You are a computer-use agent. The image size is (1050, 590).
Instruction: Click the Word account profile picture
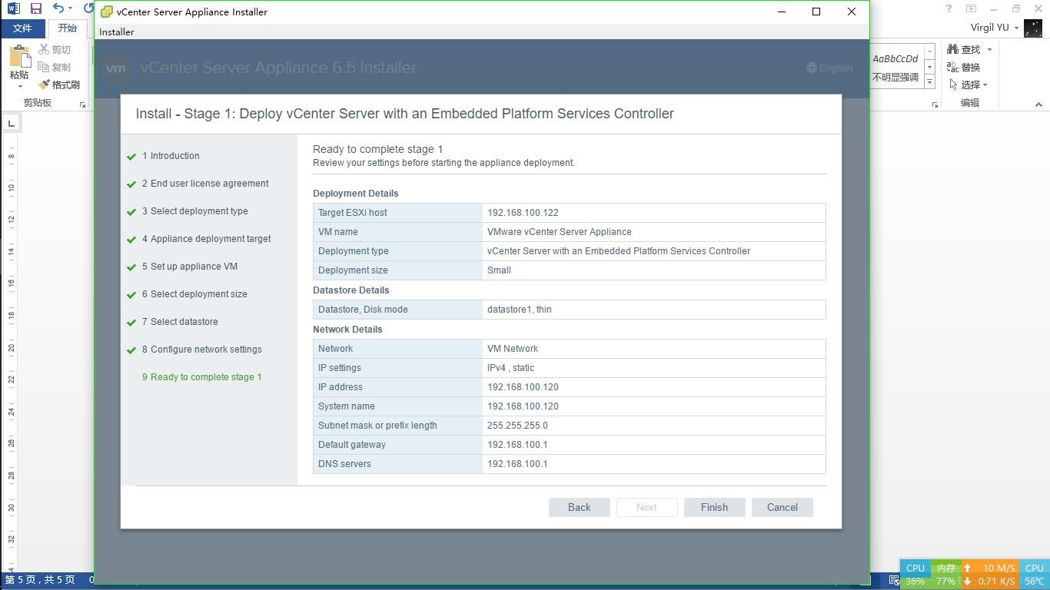pyautogui.click(x=1032, y=28)
